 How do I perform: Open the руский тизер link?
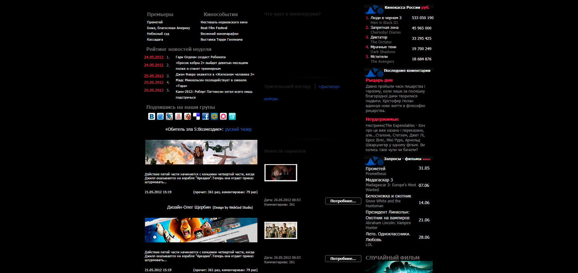tap(238, 129)
